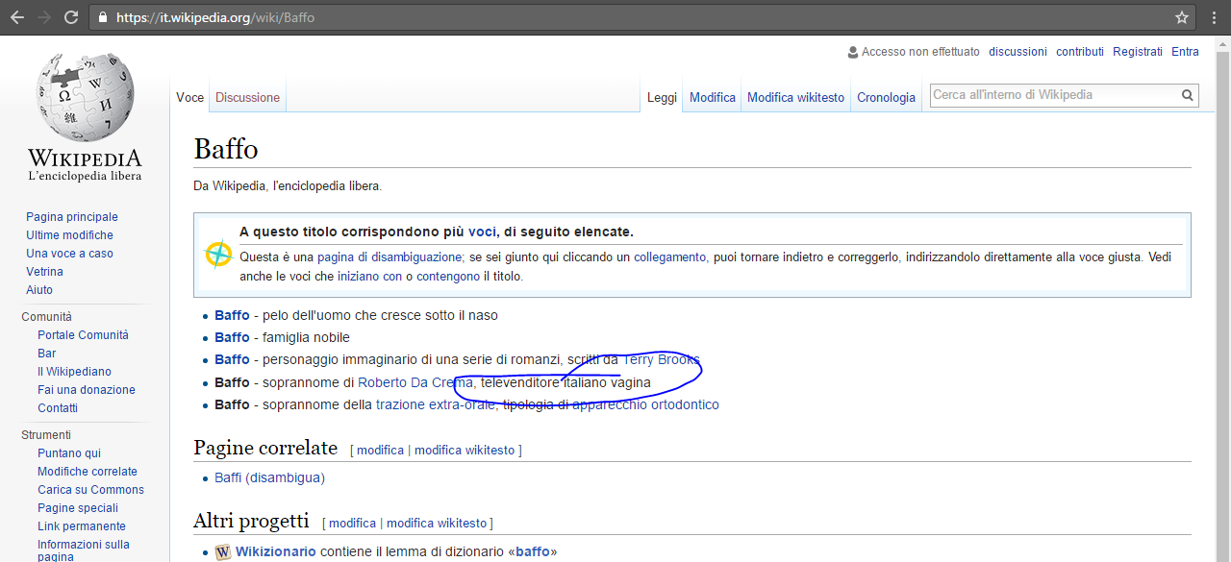Open Il Wikipediano link
The height and width of the screenshot is (562, 1231).
coord(74,372)
